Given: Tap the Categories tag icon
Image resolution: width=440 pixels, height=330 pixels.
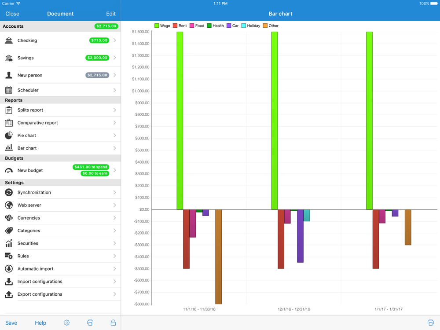Looking at the screenshot, I should point(9,231).
